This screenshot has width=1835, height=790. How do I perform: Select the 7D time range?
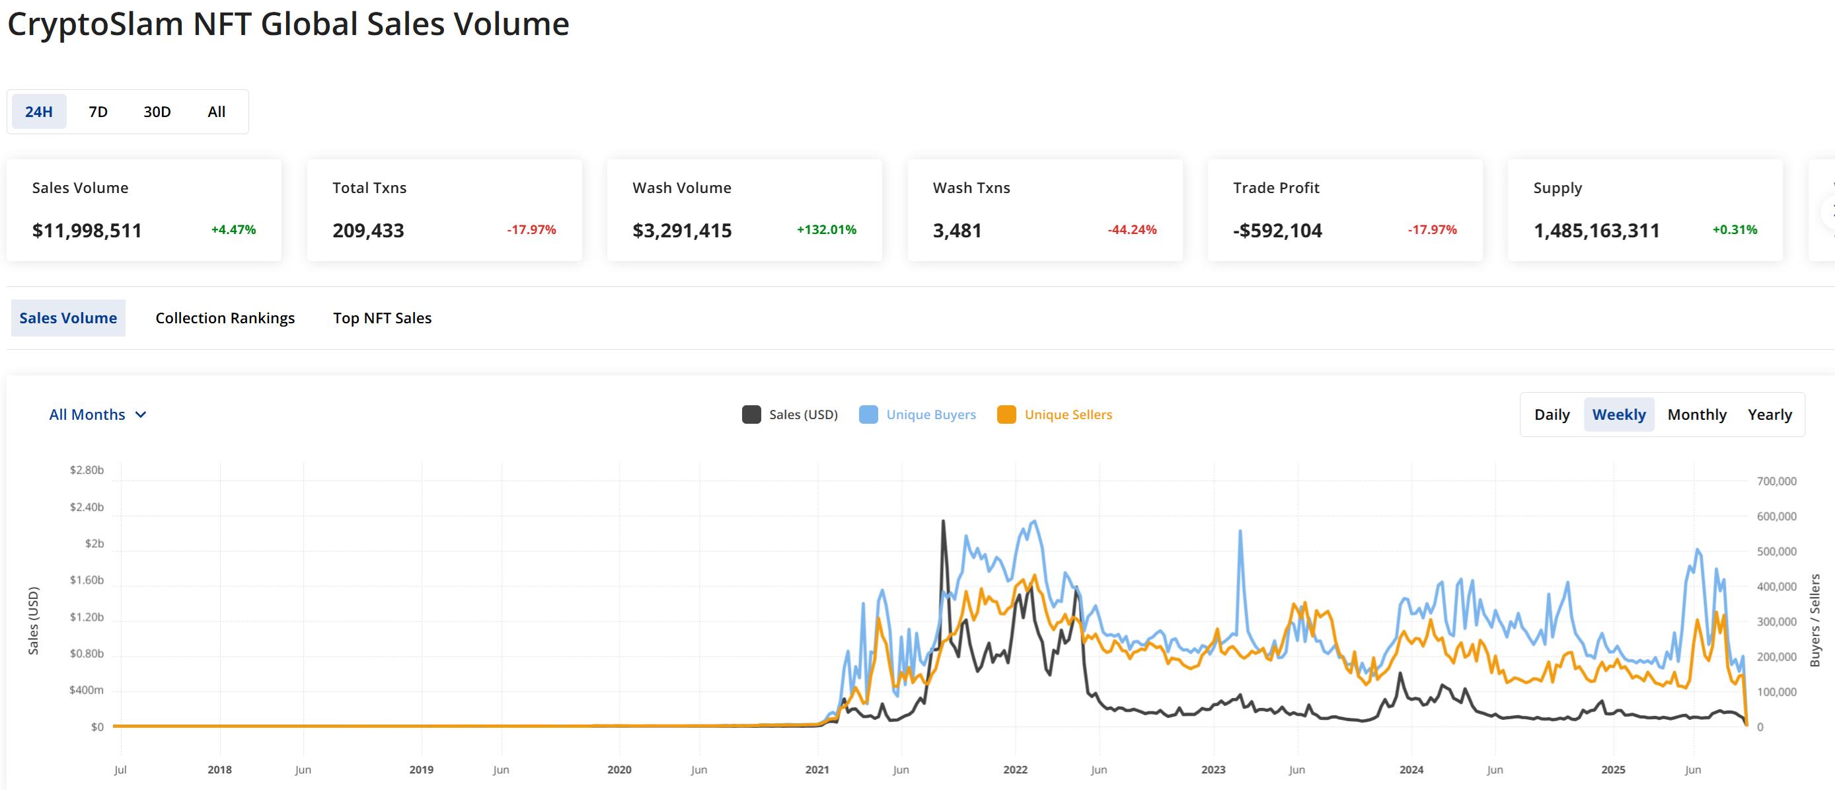tap(98, 112)
